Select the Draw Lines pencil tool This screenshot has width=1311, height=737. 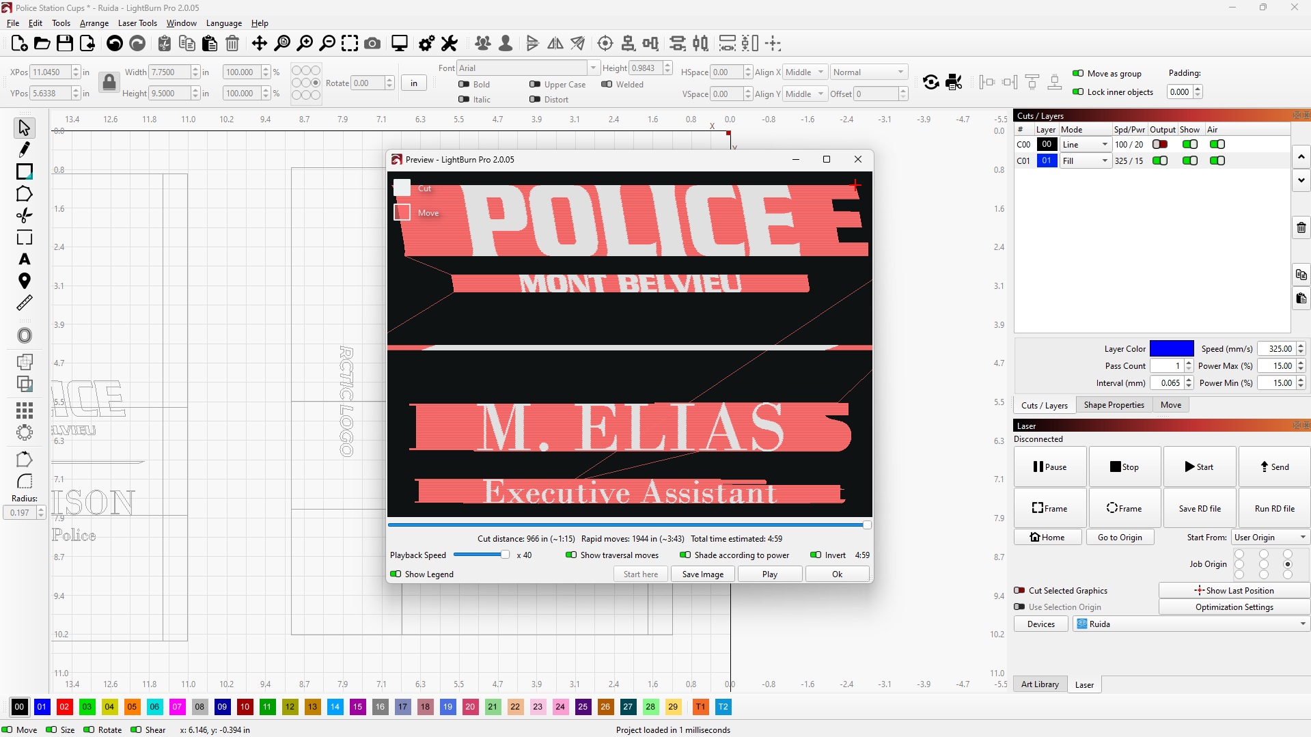click(25, 150)
